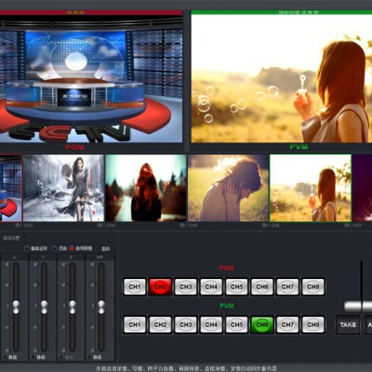Click the TAKE button
The width and height of the screenshot is (372, 372).
point(348,325)
